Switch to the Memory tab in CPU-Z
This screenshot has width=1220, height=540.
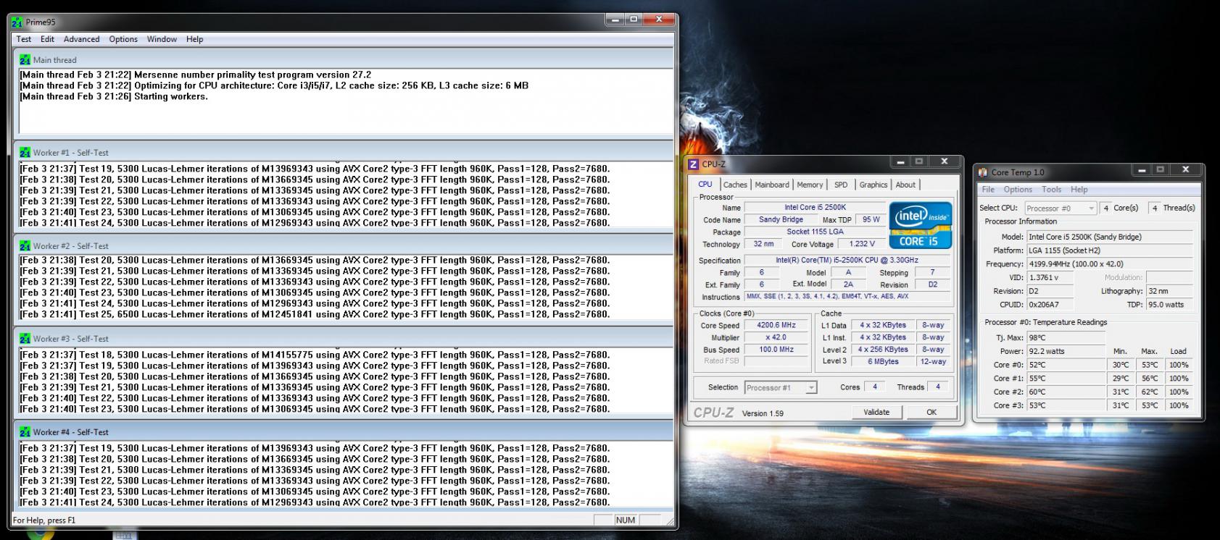(810, 185)
